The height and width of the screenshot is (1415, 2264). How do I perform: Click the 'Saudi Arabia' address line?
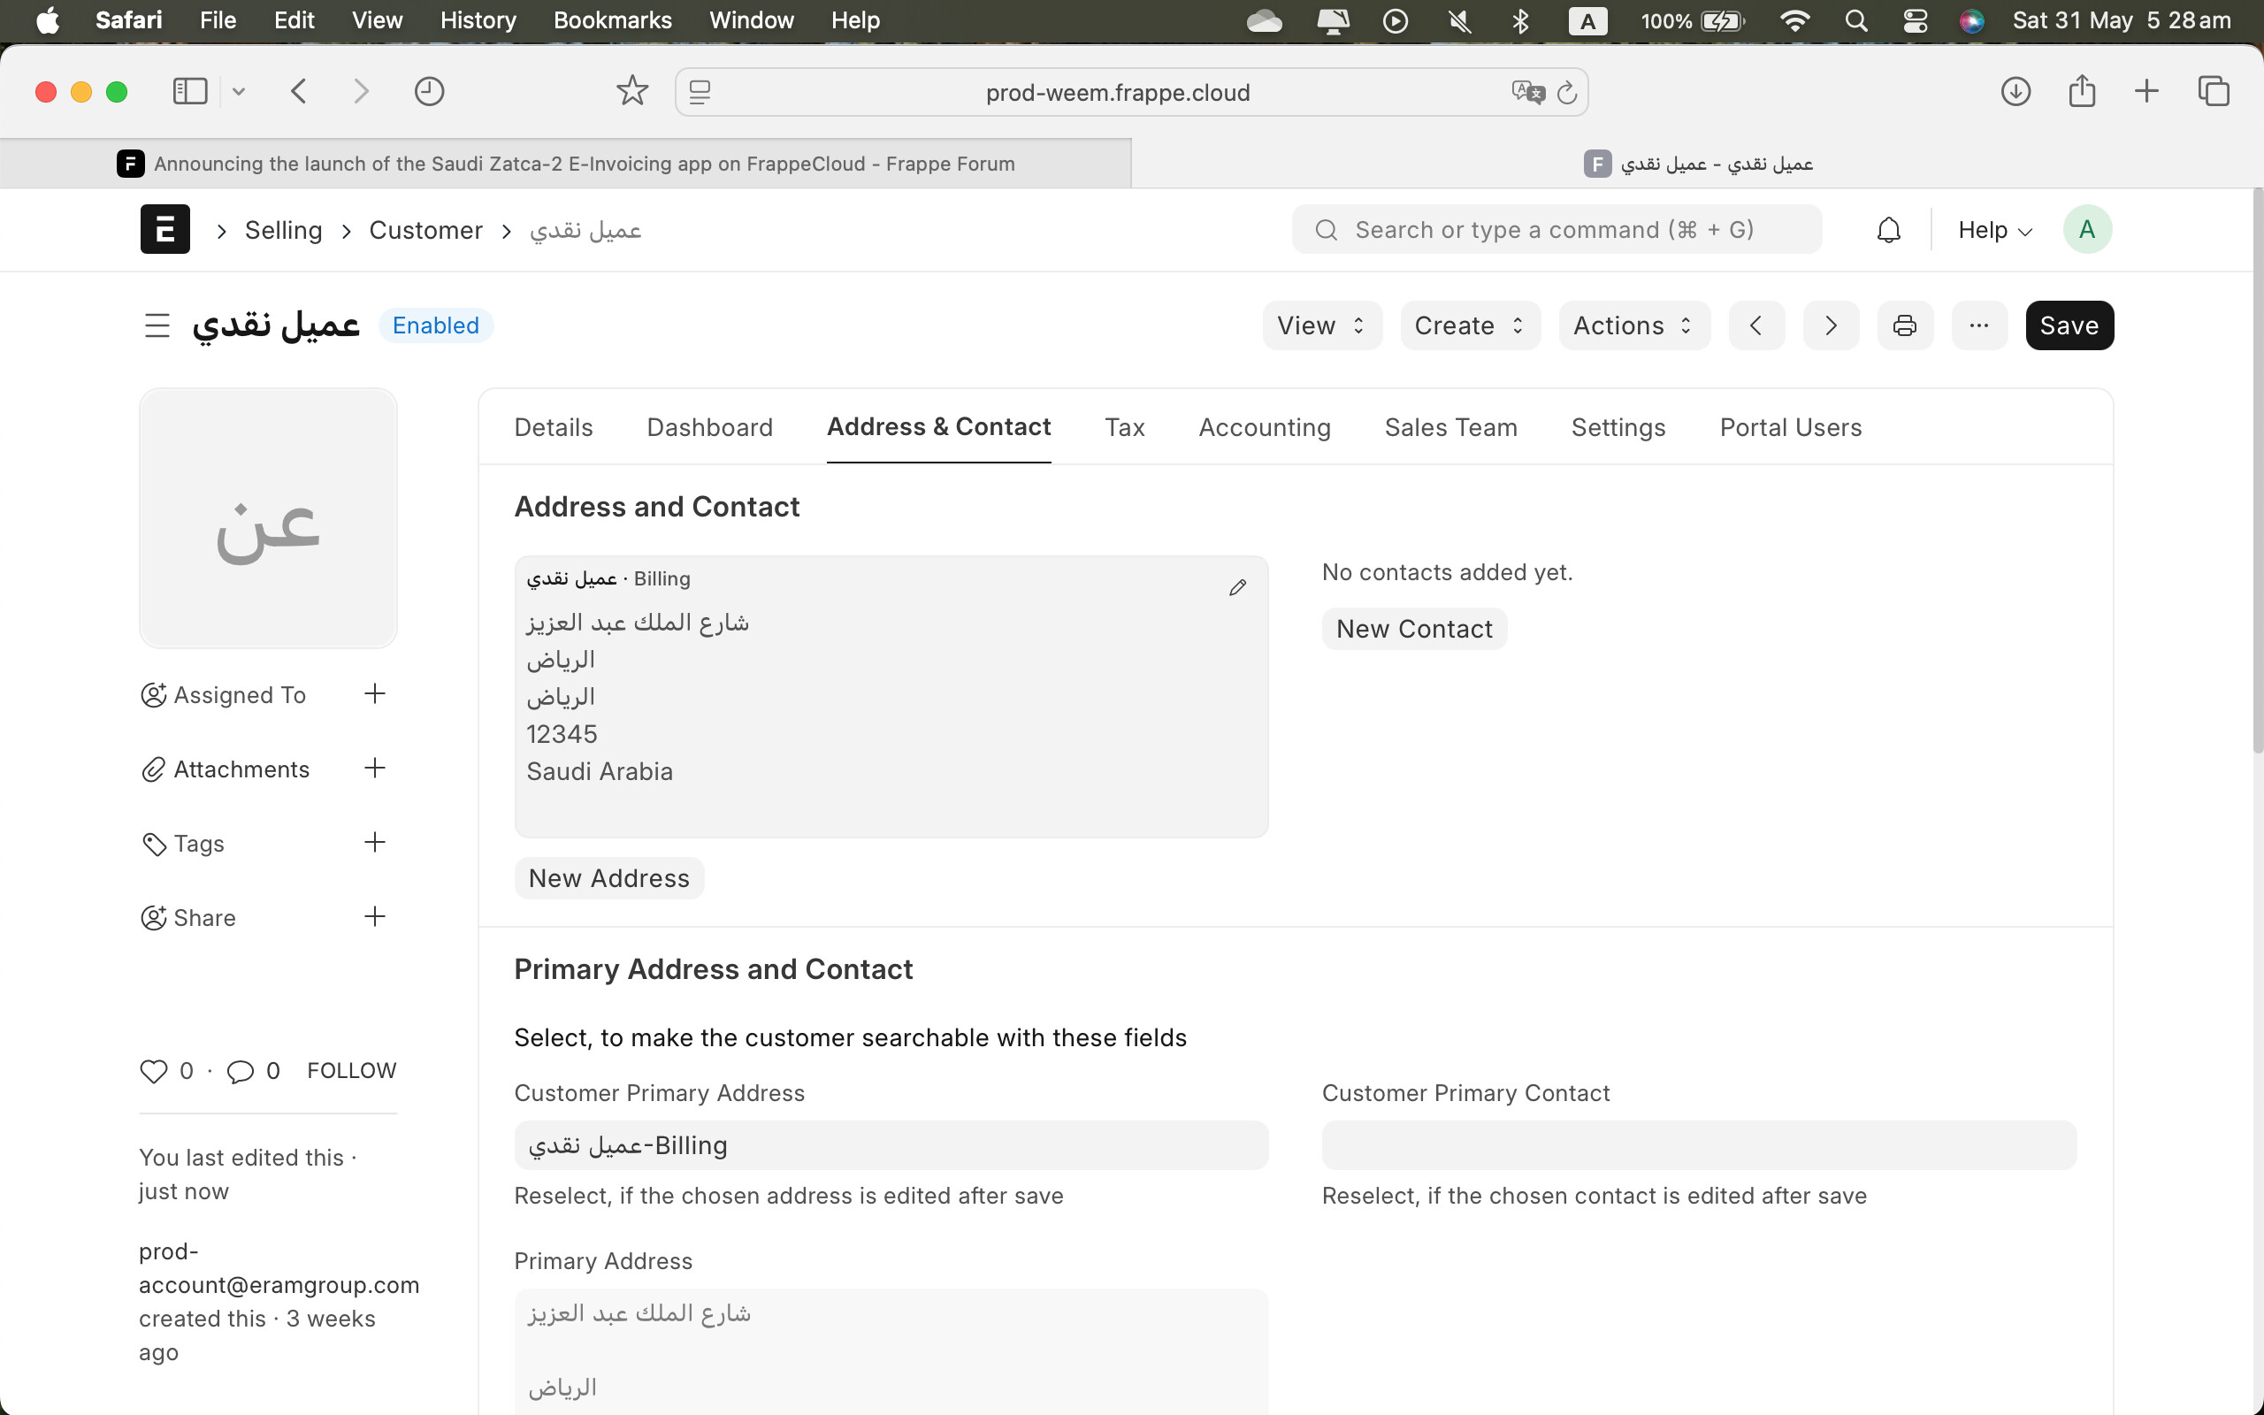pos(600,771)
